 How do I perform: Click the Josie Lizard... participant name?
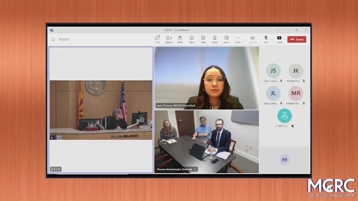click(x=271, y=103)
